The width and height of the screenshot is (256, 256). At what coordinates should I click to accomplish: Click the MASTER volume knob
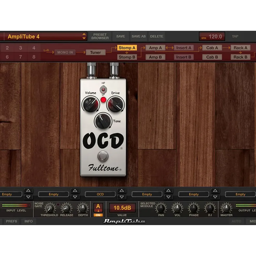click(x=226, y=208)
